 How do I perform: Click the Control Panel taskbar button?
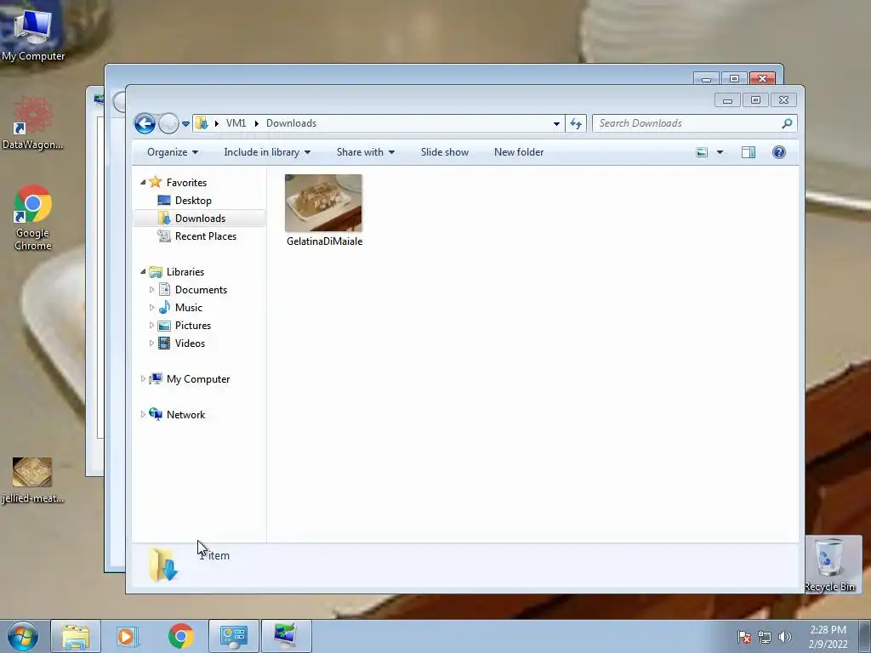click(x=234, y=636)
